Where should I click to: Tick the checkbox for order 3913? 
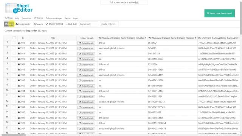point(14,43)
